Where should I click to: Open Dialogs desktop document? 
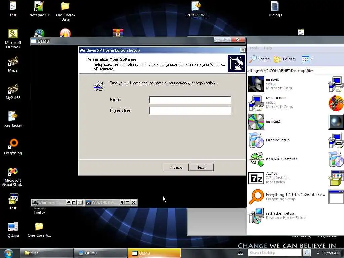tap(275, 9)
